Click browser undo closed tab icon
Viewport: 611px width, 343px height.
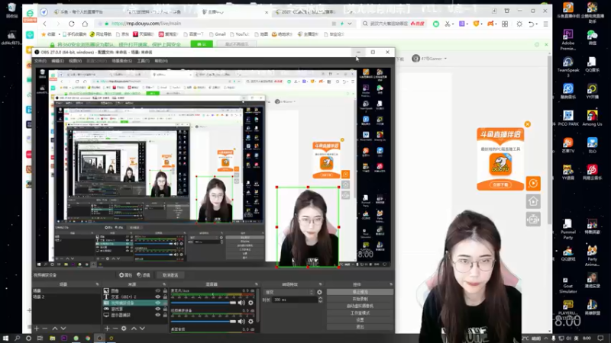531,24
